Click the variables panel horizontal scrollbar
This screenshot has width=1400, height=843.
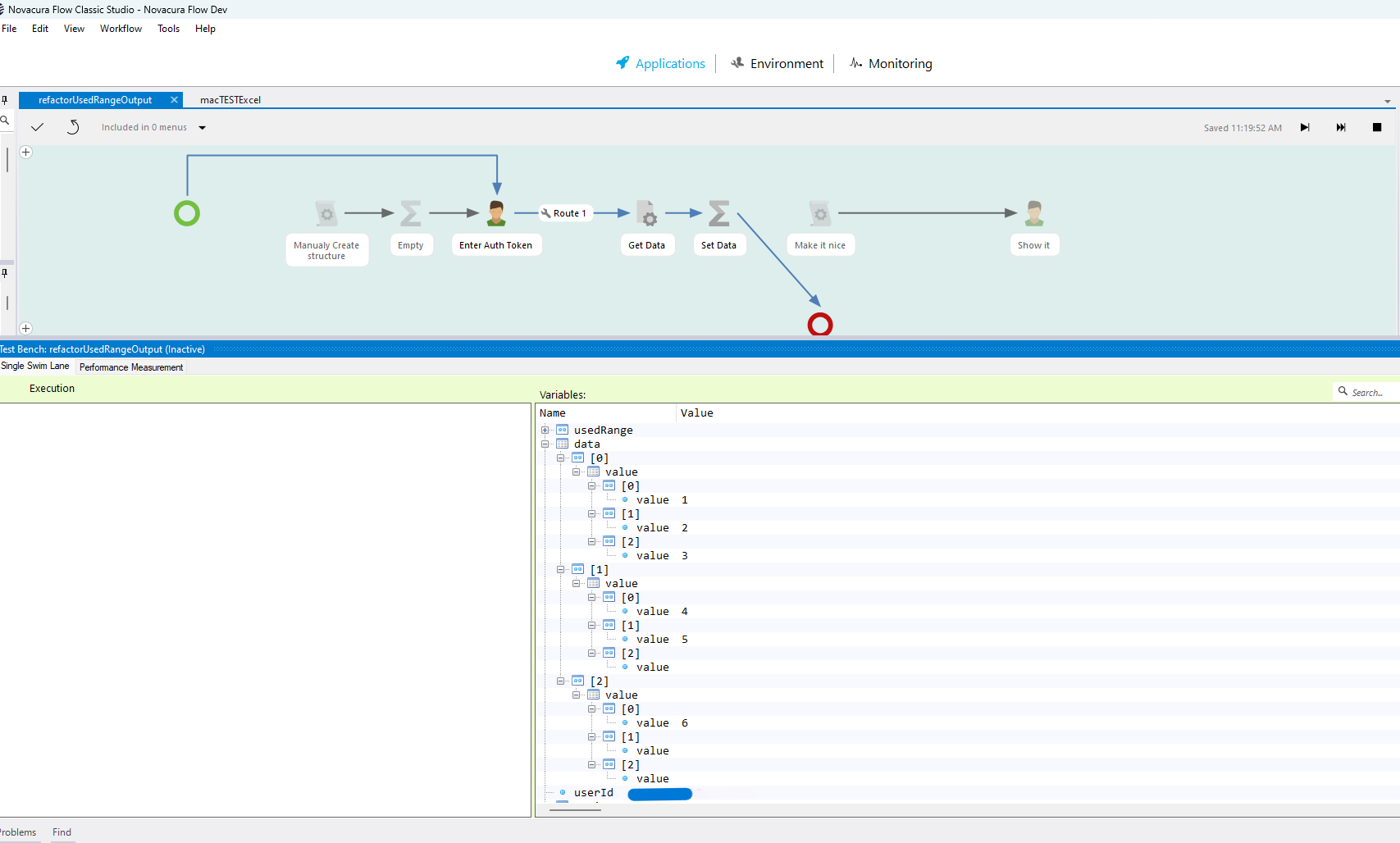coord(575,810)
